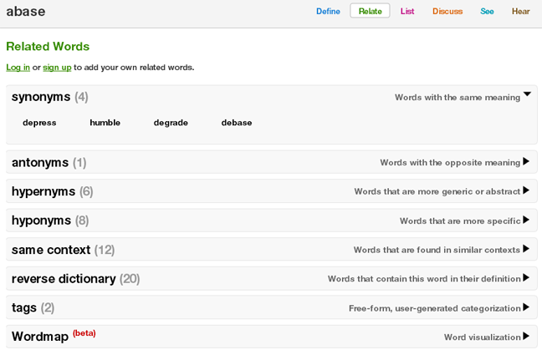Click 'Words with the opposite meaning' description
This screenshot has height=350, width=542.
pos(450,163)
